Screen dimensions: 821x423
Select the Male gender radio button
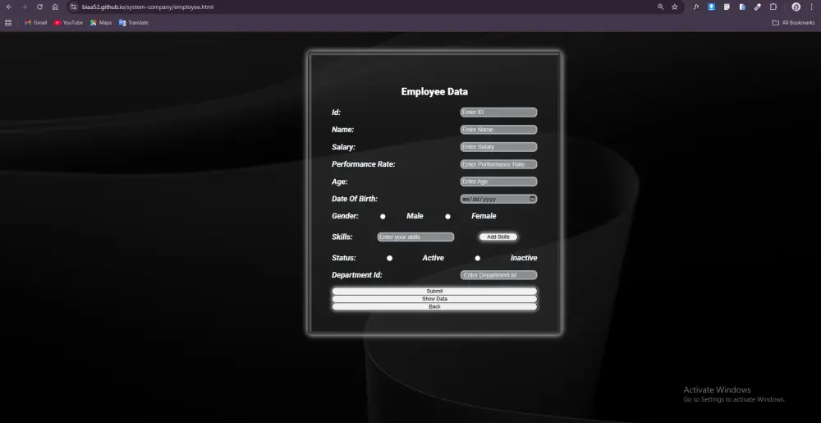[383, 216]
